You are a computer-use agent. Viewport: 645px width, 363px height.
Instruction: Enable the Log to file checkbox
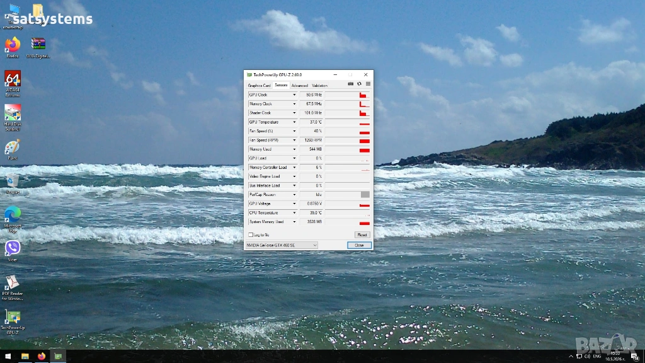(x=251, y=235)
